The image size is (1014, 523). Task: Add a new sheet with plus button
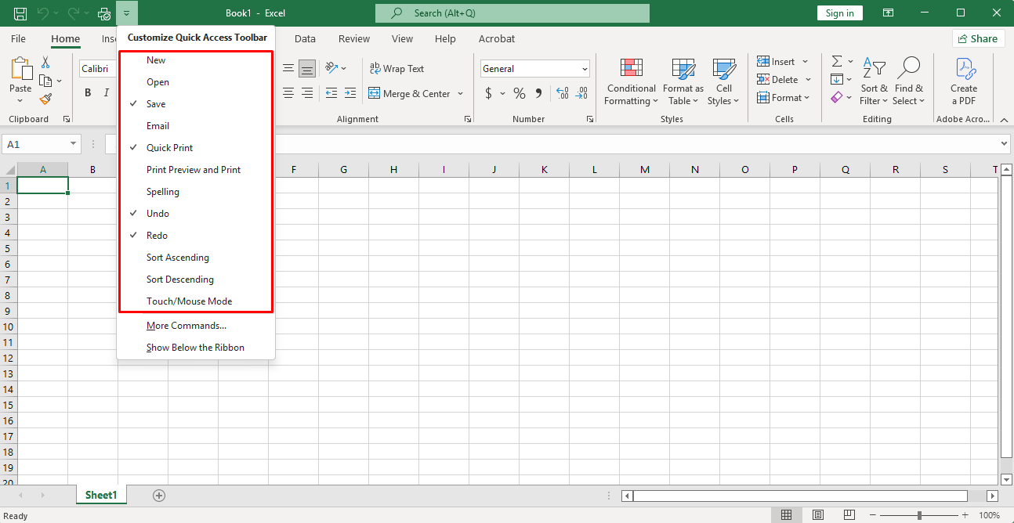pos(159,496)
